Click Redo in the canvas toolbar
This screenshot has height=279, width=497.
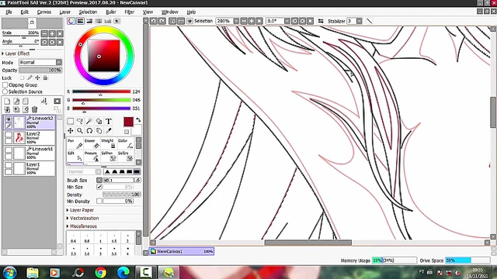tap(162, 21)
